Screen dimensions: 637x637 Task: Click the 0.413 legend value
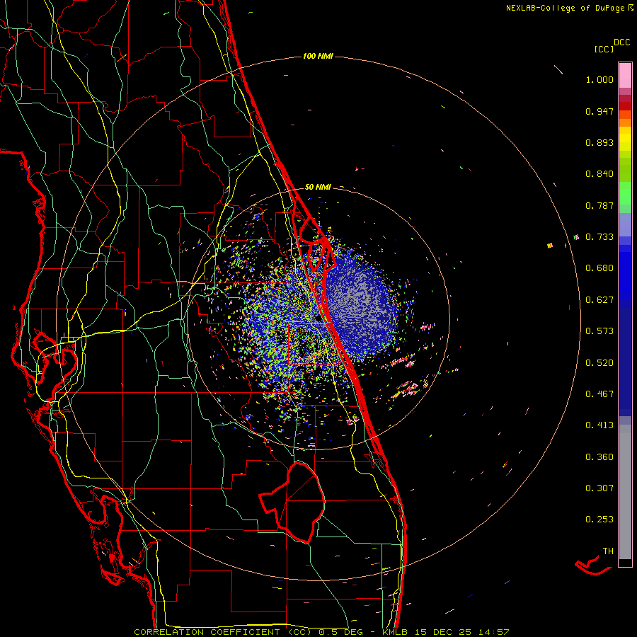click(599, 425)
